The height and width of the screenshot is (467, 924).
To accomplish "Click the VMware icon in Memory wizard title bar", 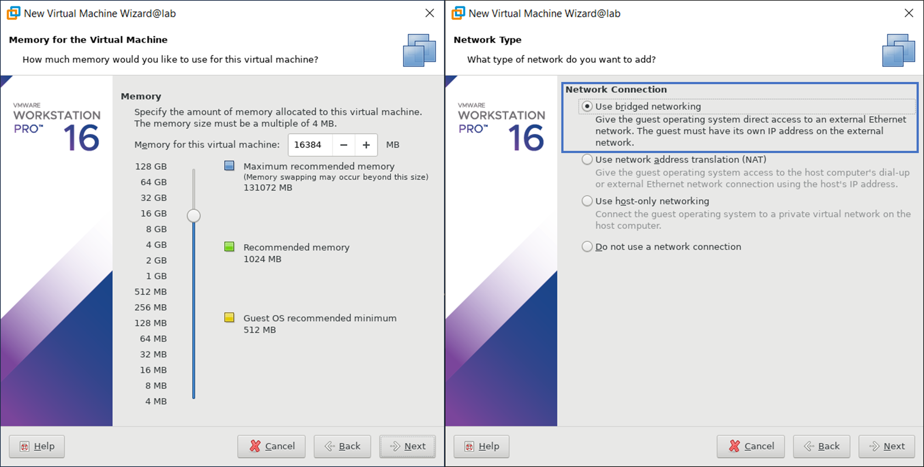I will (x=14, y=13).
